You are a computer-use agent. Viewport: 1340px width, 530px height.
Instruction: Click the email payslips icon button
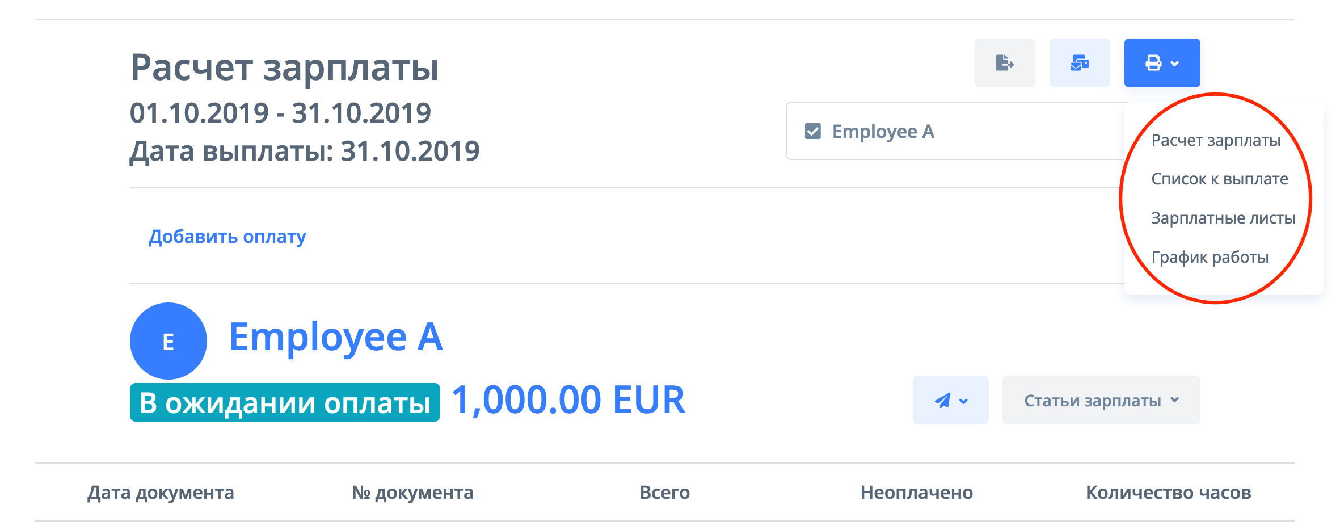click(1079, 63)
